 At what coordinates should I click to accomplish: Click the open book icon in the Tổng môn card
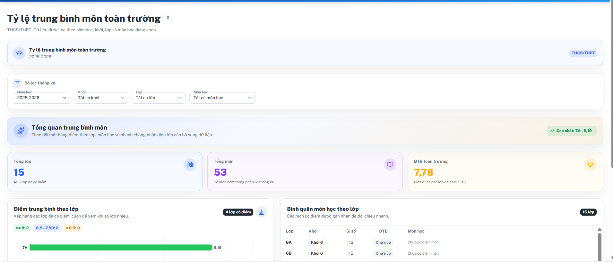point(390,164)
